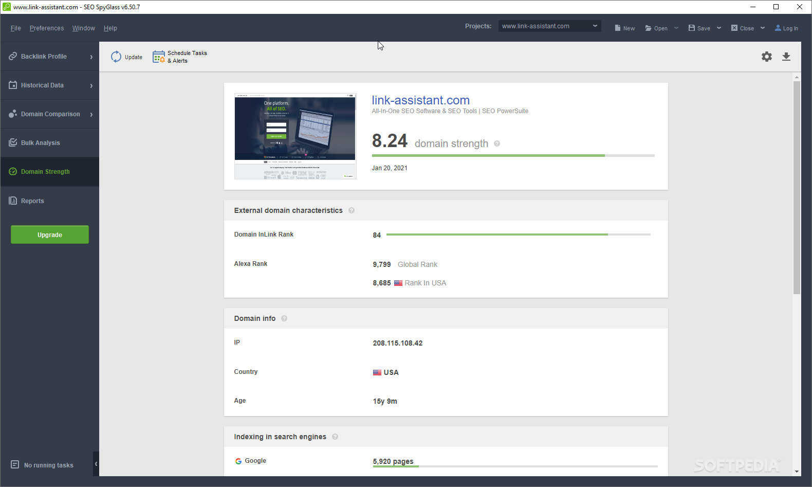Click the SEO PowerSuite site description text

pyautogui.click(x=450, y=111)
